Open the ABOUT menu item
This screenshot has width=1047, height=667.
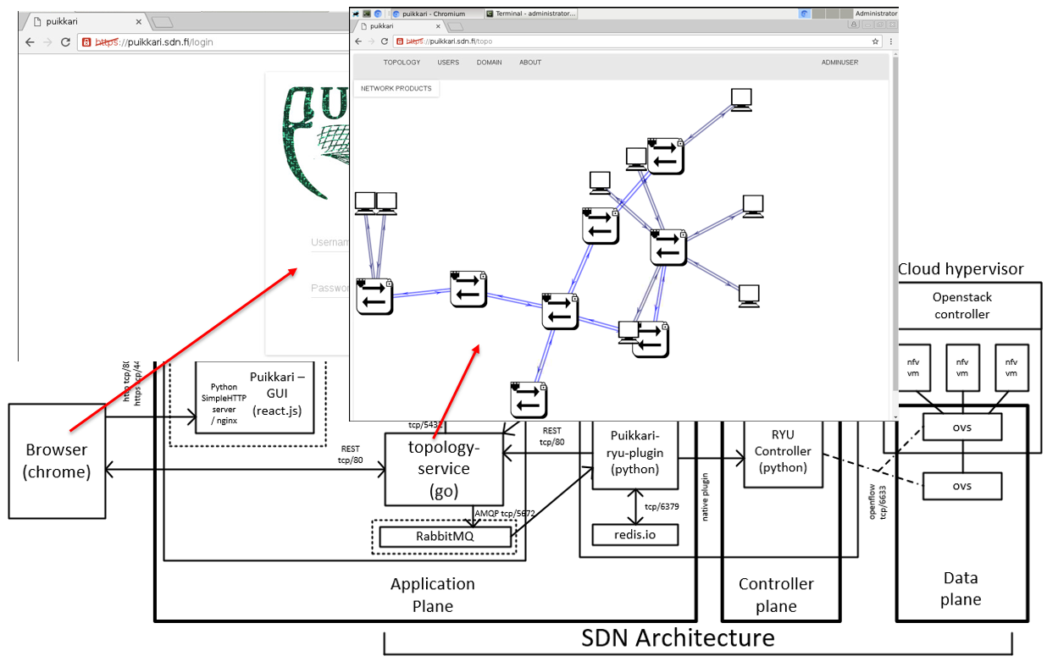530,62
